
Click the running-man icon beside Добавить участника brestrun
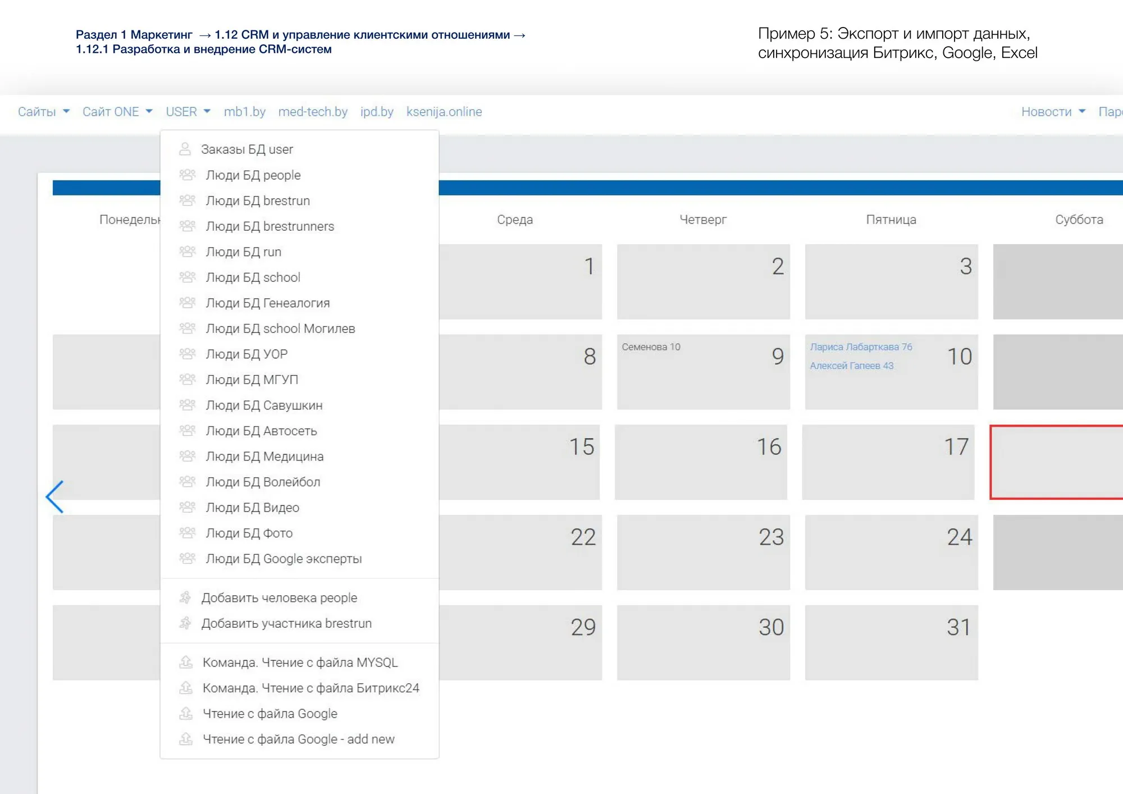[x=185, y=623]
